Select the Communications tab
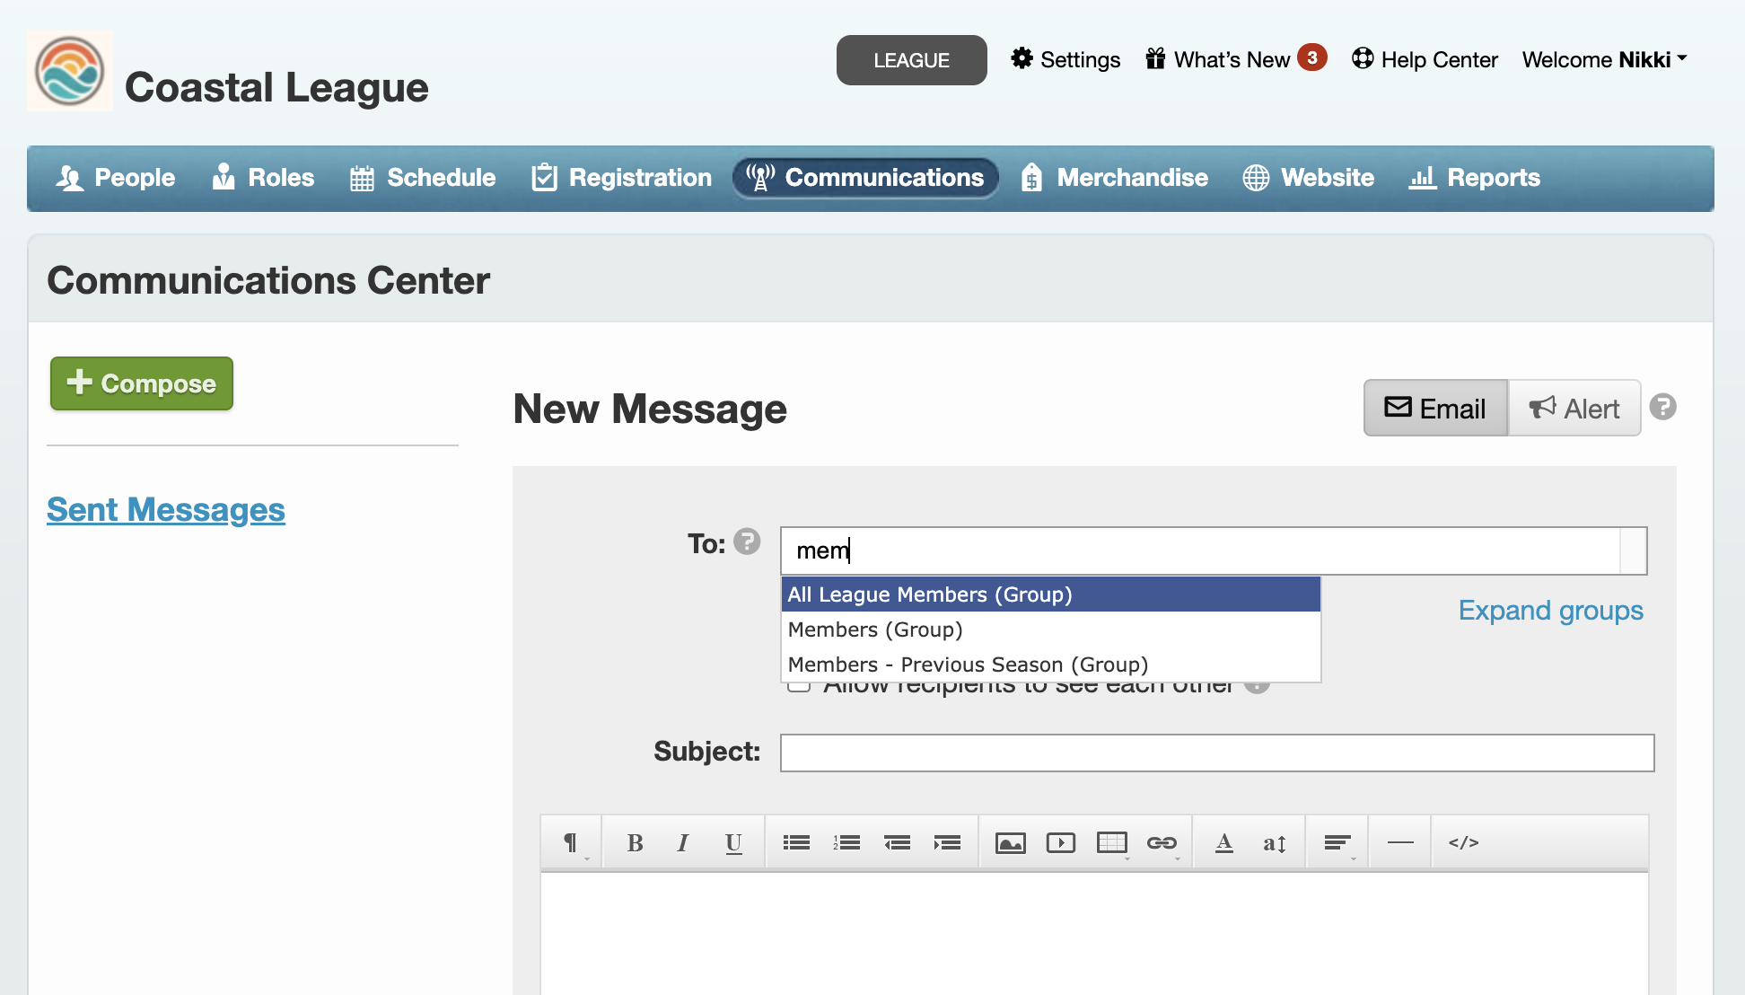This screenshot has height=995, width=1745. coord(865,178)
